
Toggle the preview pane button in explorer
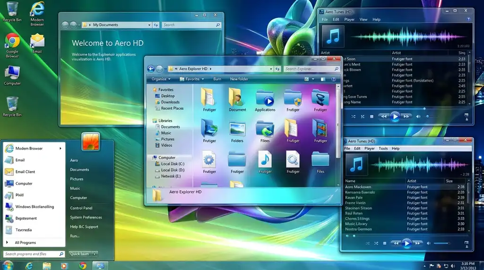[323, 79]
